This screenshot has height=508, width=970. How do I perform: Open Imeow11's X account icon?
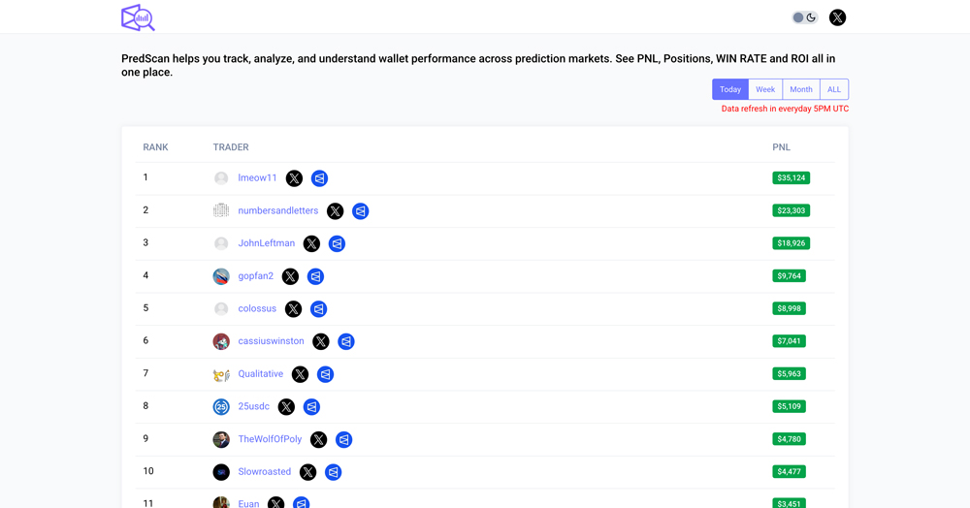coord(295,178)
